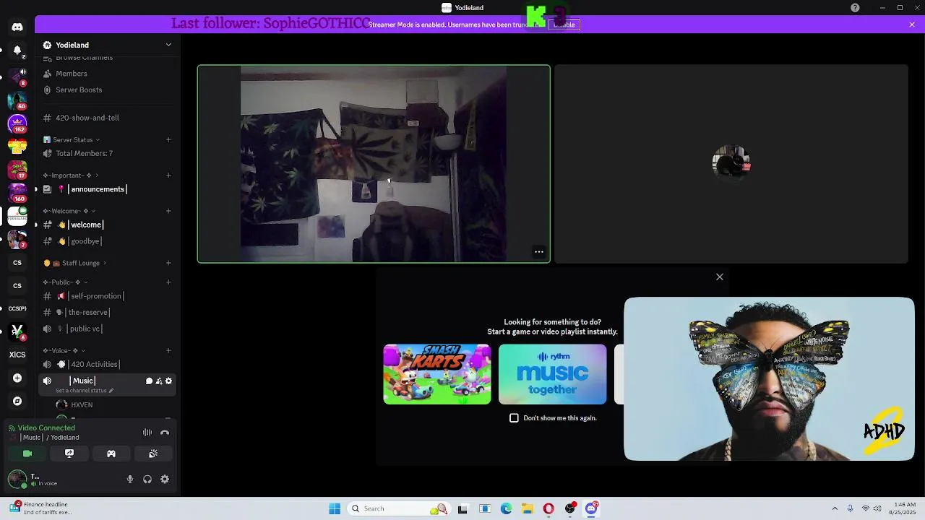This screenshot has height=520, width=925.
Task: Share your screen button
Action: [x=69, y=454]
